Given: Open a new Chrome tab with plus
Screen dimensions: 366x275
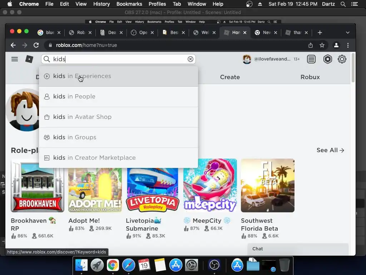Looking at the screenshot, I should (x=320, y=33).
